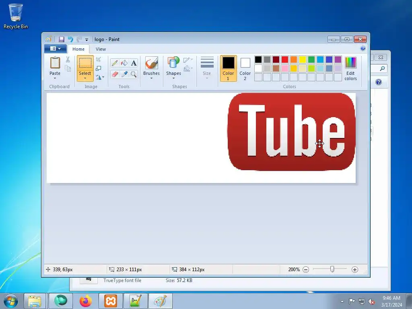Click the Redo arrow in title bar
412x309 pixels.
pyautogui.click(x=79, y=39)
